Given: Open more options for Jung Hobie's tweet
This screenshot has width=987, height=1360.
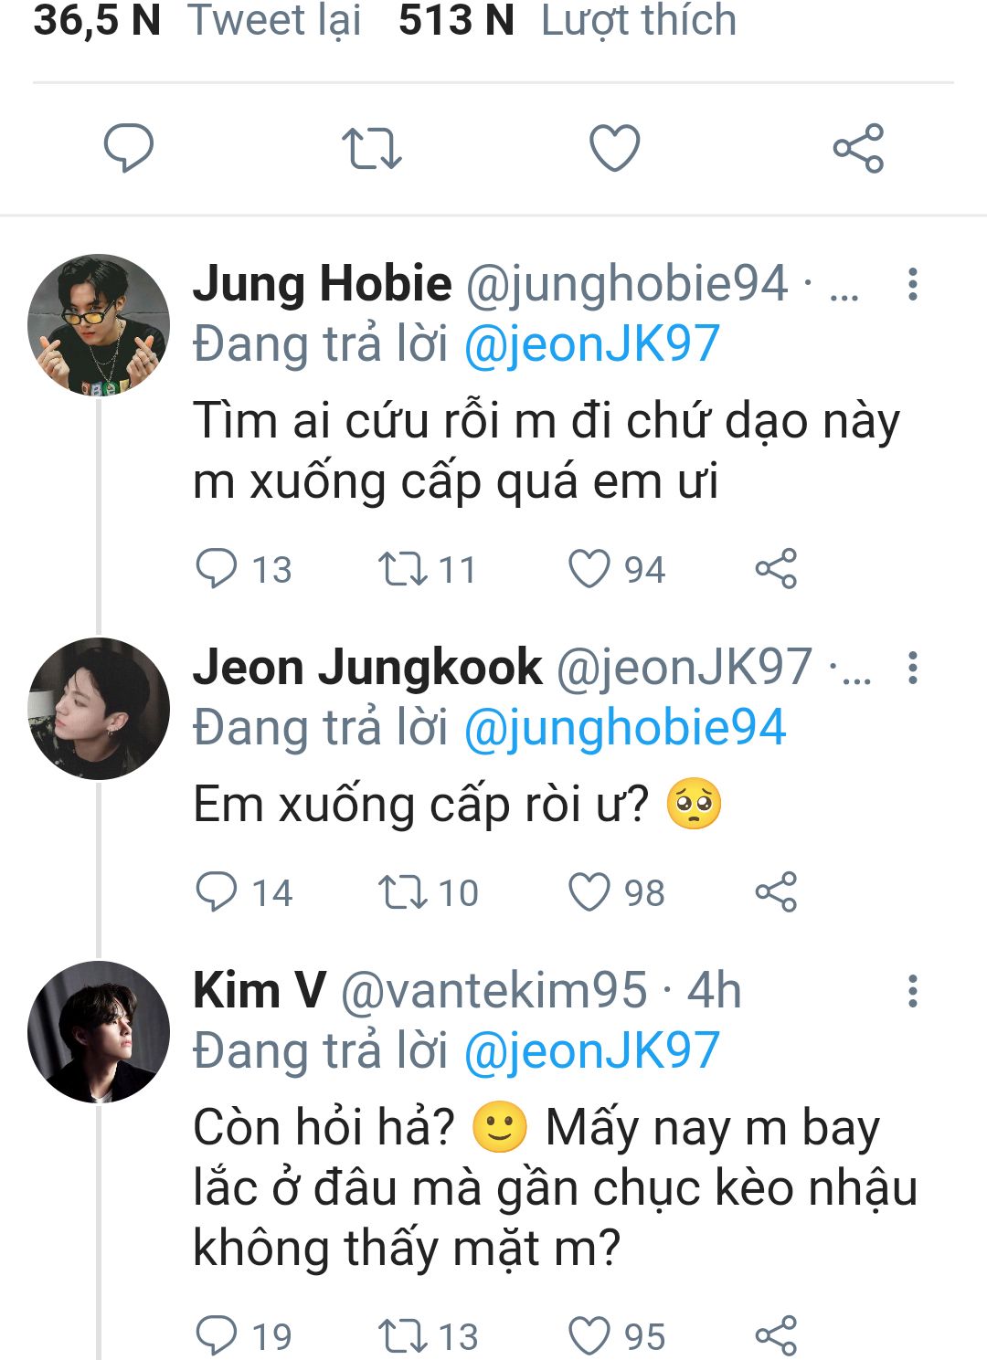Looking at the screenshot, I should 912,284.
